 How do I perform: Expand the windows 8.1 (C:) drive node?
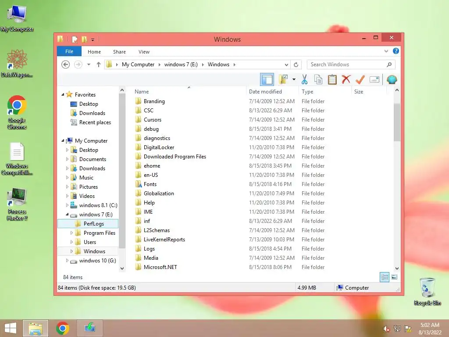[67, 205]
